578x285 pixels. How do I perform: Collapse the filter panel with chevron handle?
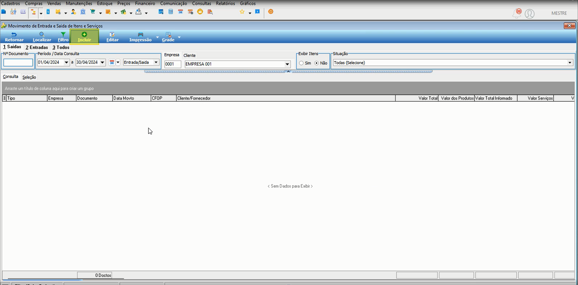click(x=288, y=72)
